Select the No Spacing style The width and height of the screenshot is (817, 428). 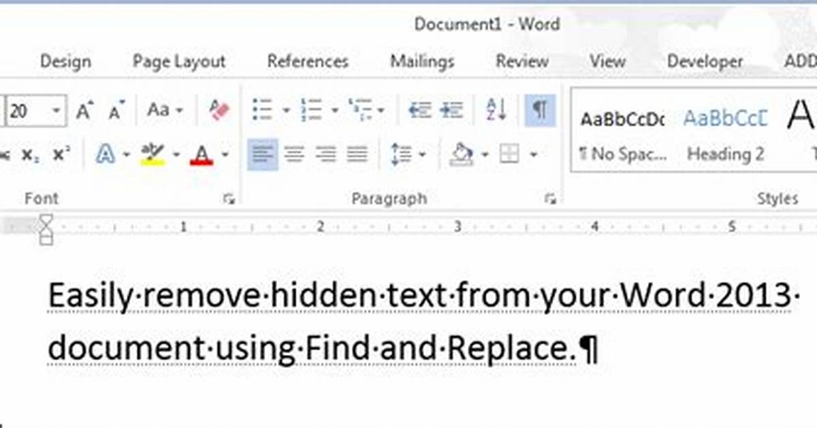click(622, 136)
